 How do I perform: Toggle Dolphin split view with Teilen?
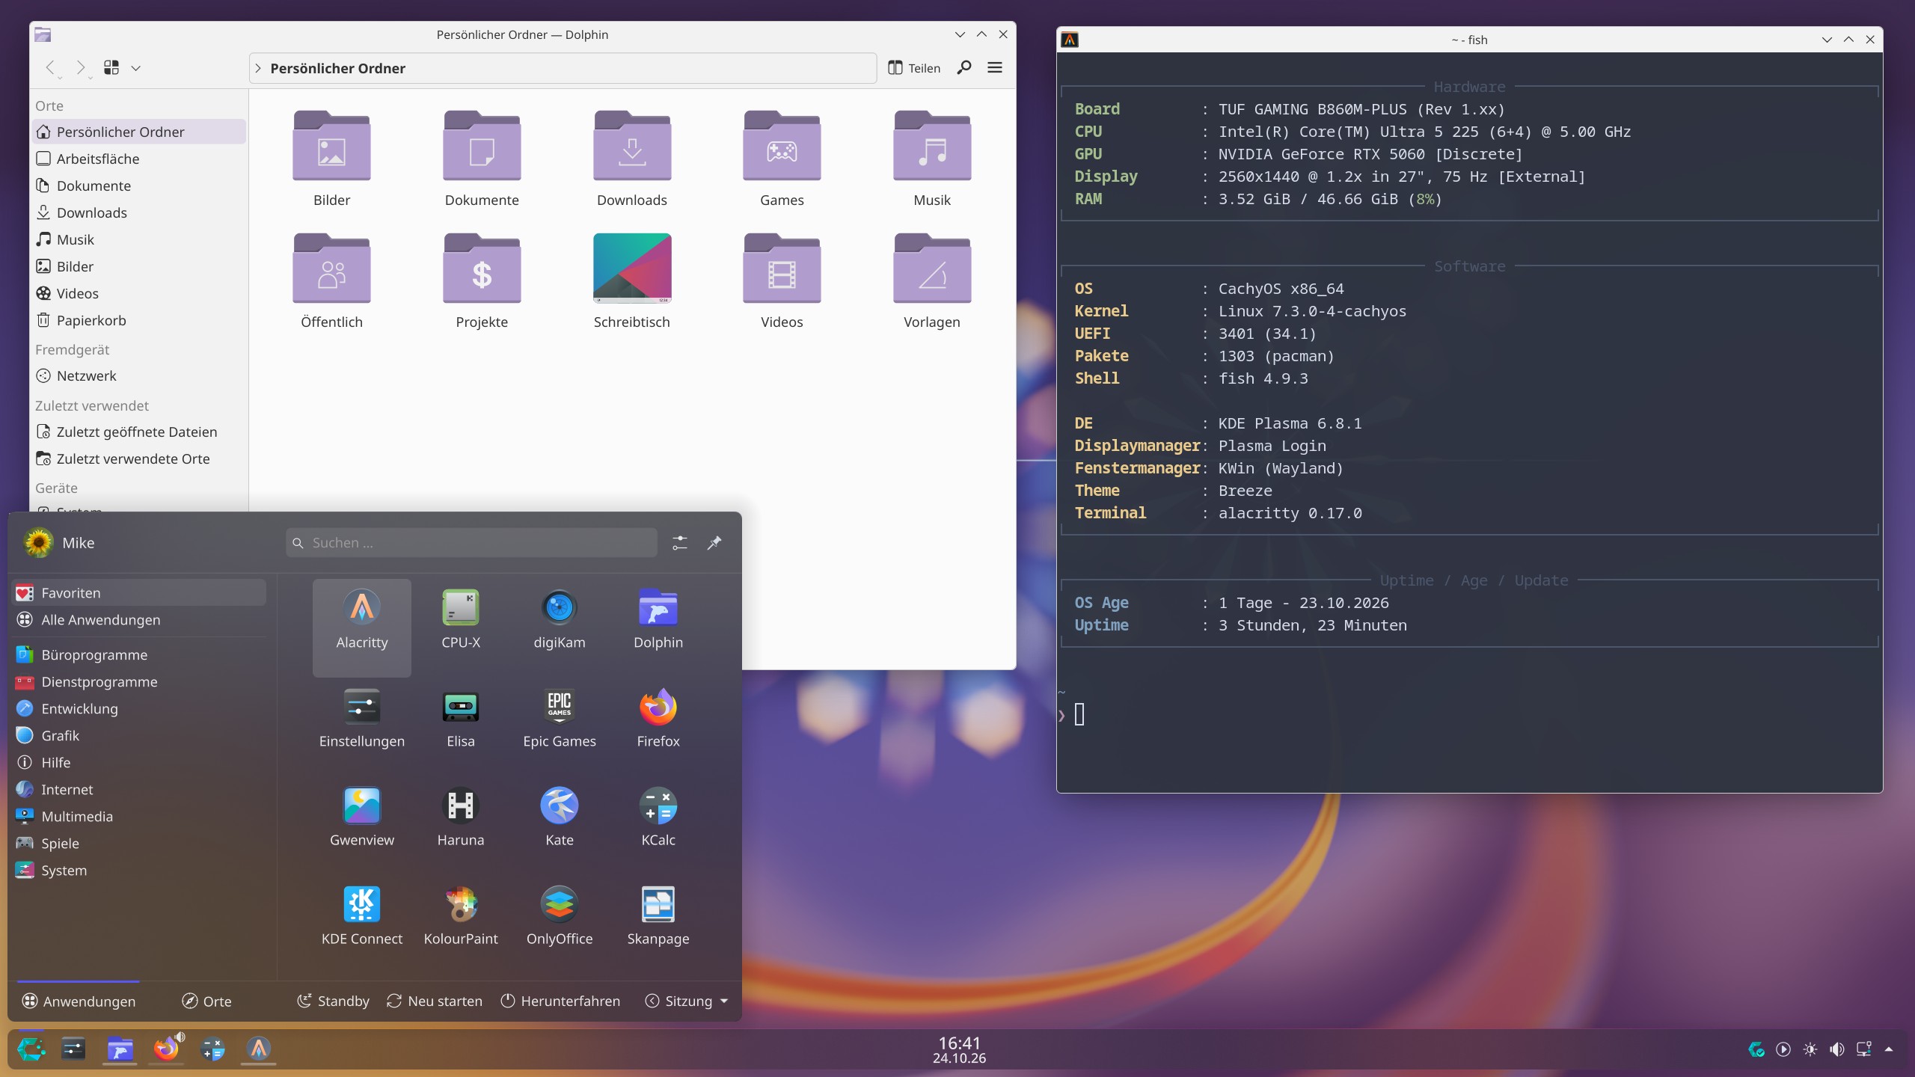(914, 68)
